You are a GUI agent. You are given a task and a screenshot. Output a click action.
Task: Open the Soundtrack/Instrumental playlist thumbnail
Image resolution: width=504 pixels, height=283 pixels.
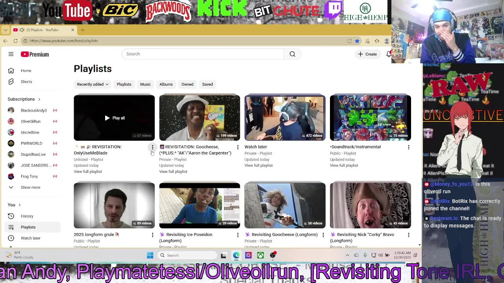point(371,118)
